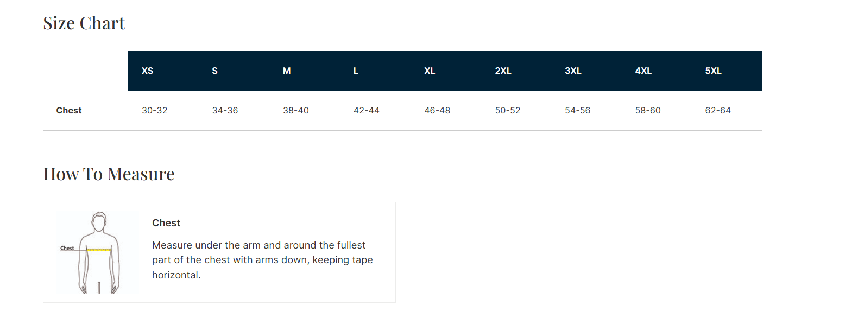The image size is (858, 318).
Task: Click the chest measurement body illustration
Action: pos(98,252)
